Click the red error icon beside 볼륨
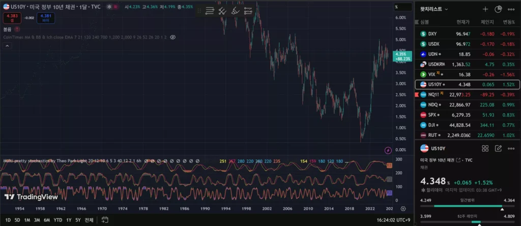The width and height of the screenshot is (521, 226). click(17, 29)
